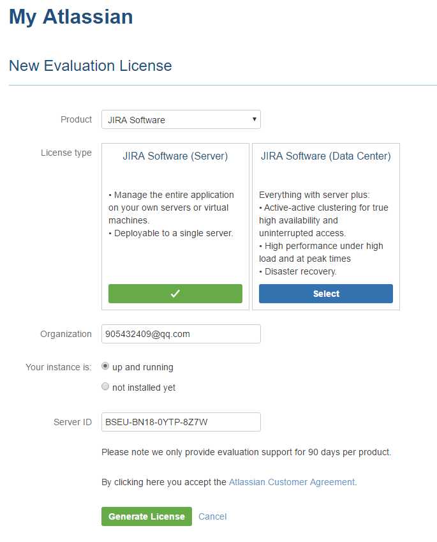Click the JIRA Software (Data Center) card title
This screenshot has height=542, width=437.
[x=326, y=156]
